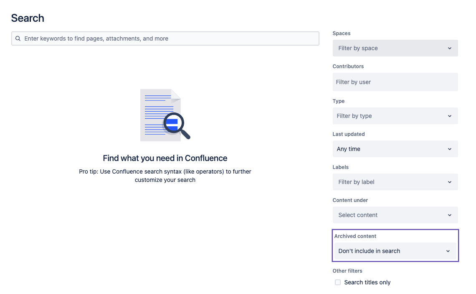Screen dimensions: 476x294
Task: Expand the Last updated Any time dropdown
Action: point(395,149)
